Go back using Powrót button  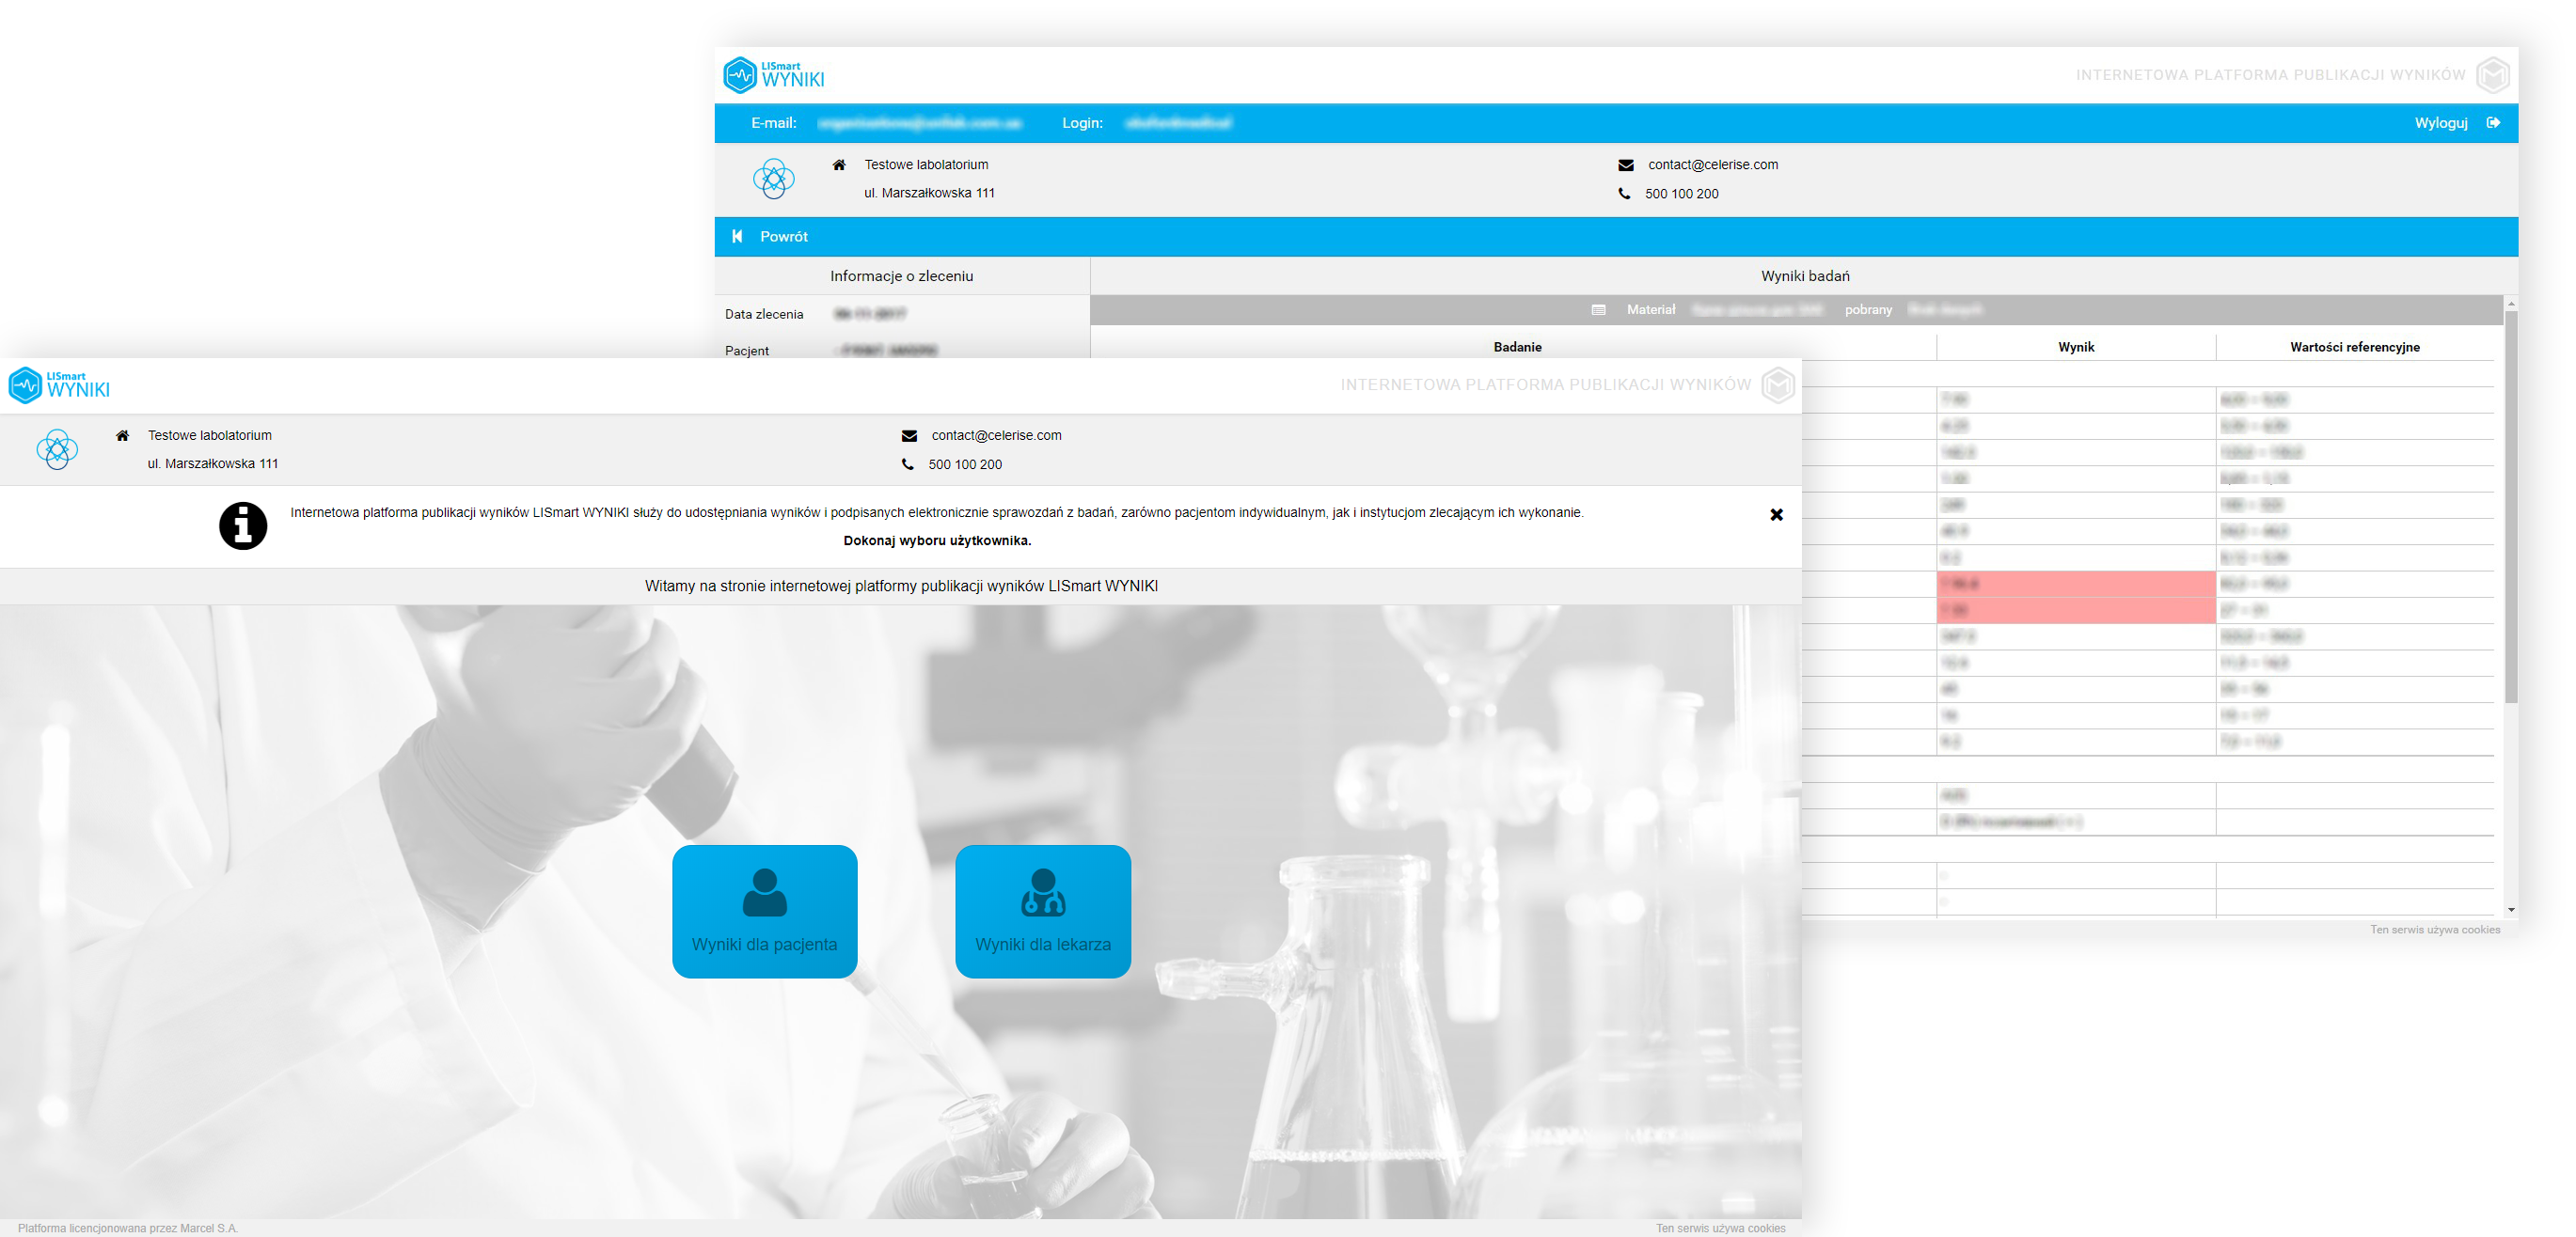click(783, 237)
